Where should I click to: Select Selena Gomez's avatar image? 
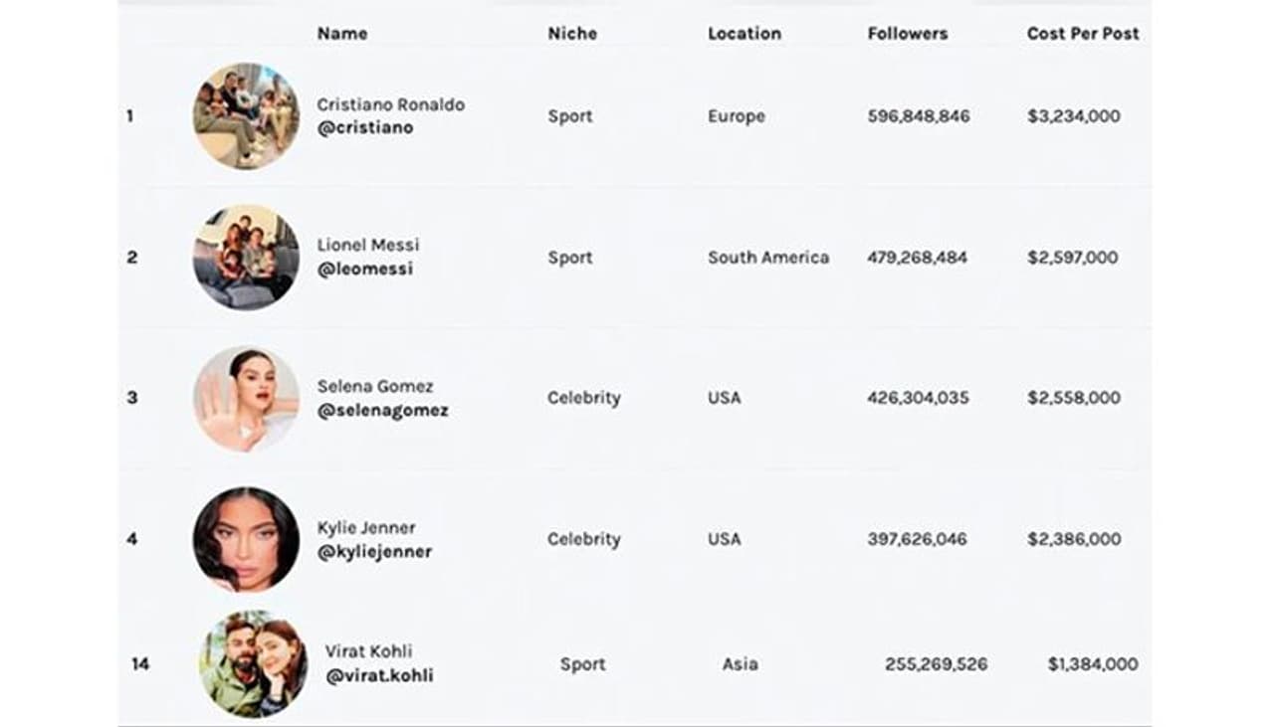[x=245, y=399]
